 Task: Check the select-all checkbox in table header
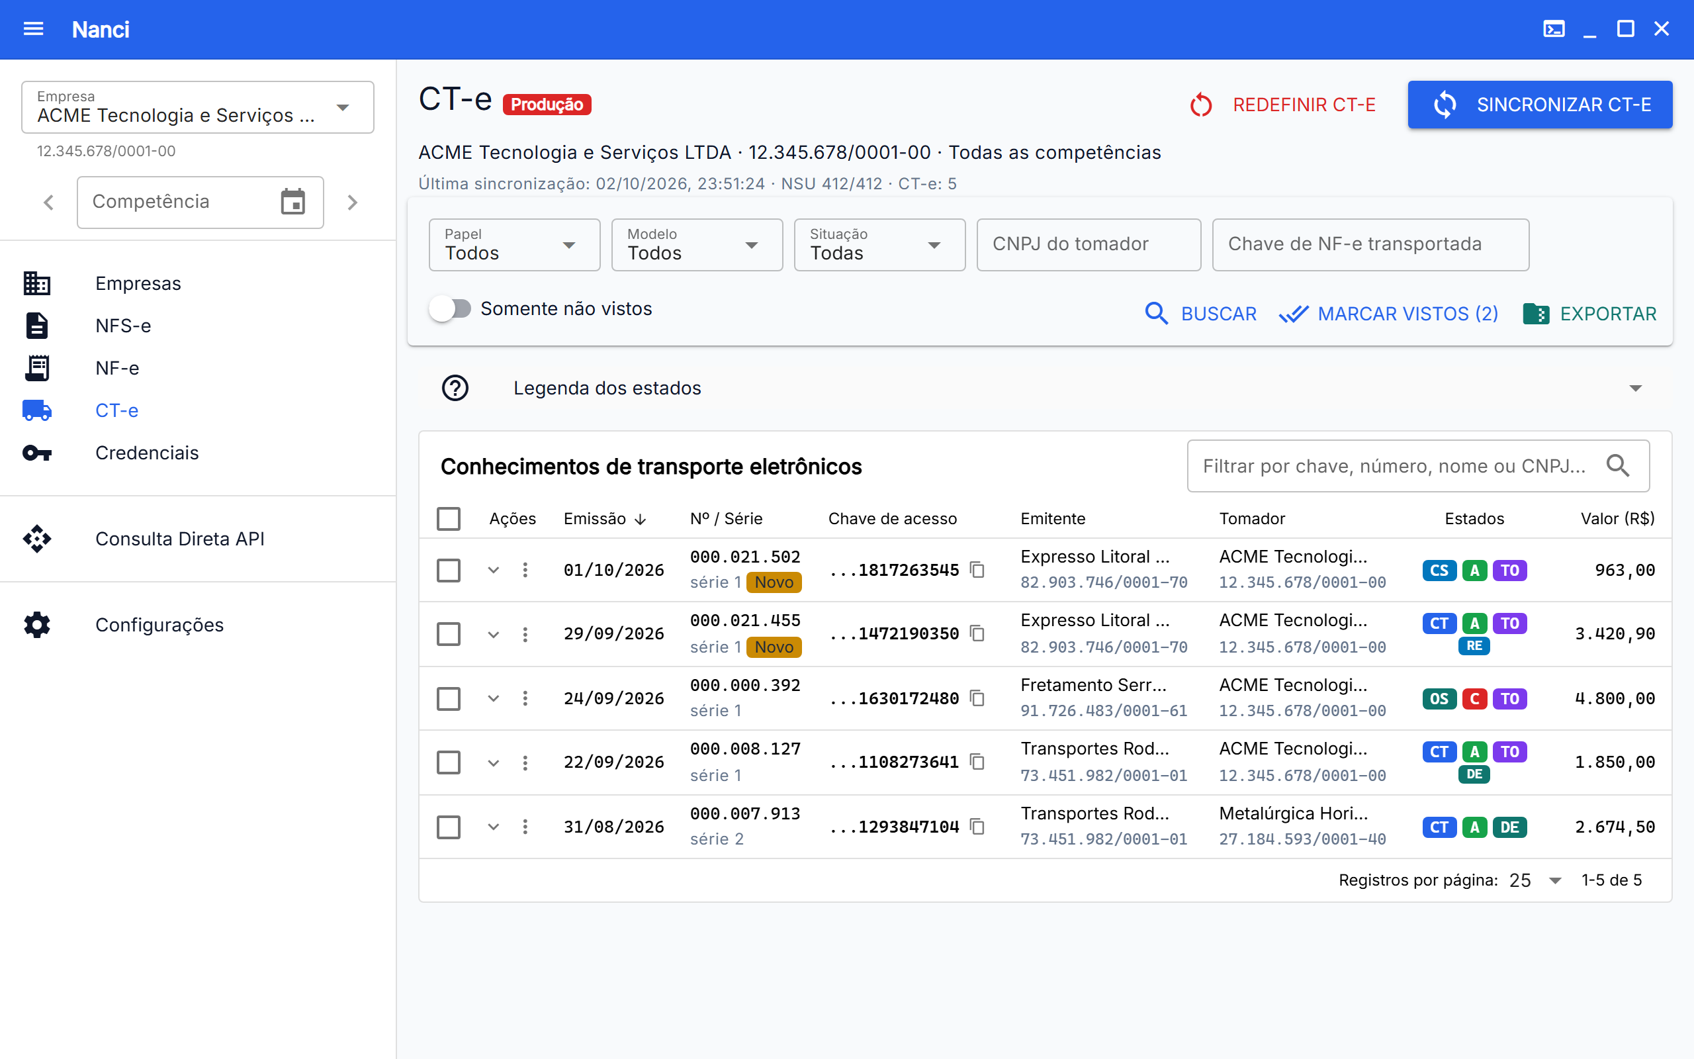point(449,519)
